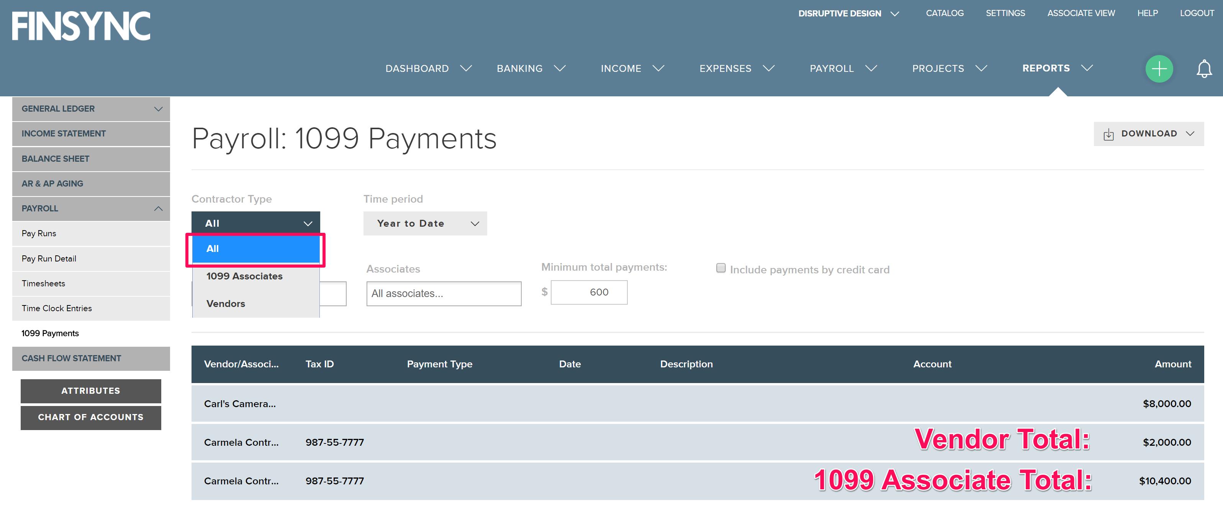Sort by Vendor/Associate column header
Viewport: 1223px width, 505px height.
241,364
